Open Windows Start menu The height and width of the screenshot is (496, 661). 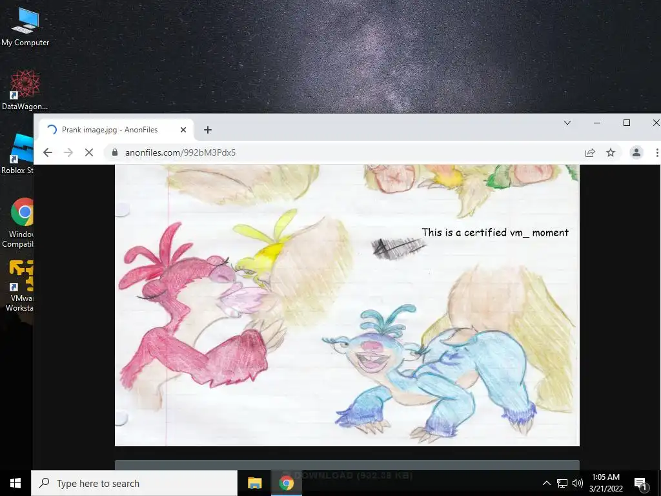coord(15,483)
